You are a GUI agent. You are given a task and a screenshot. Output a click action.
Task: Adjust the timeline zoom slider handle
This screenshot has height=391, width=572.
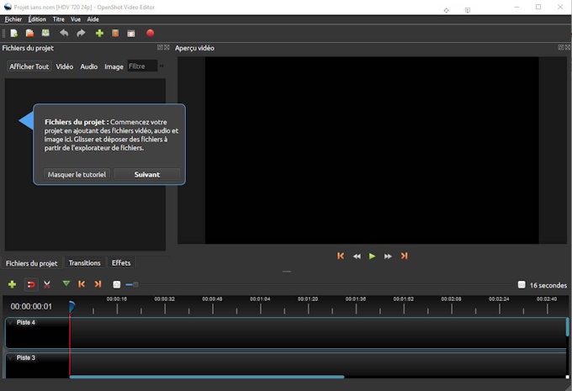[135, 284]
